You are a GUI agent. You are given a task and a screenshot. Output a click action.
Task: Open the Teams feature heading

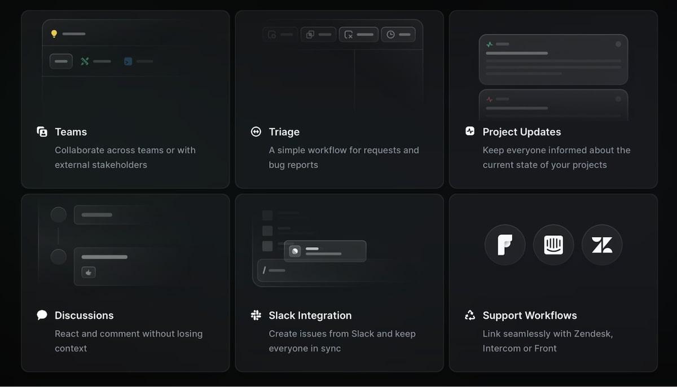(71, 132)
